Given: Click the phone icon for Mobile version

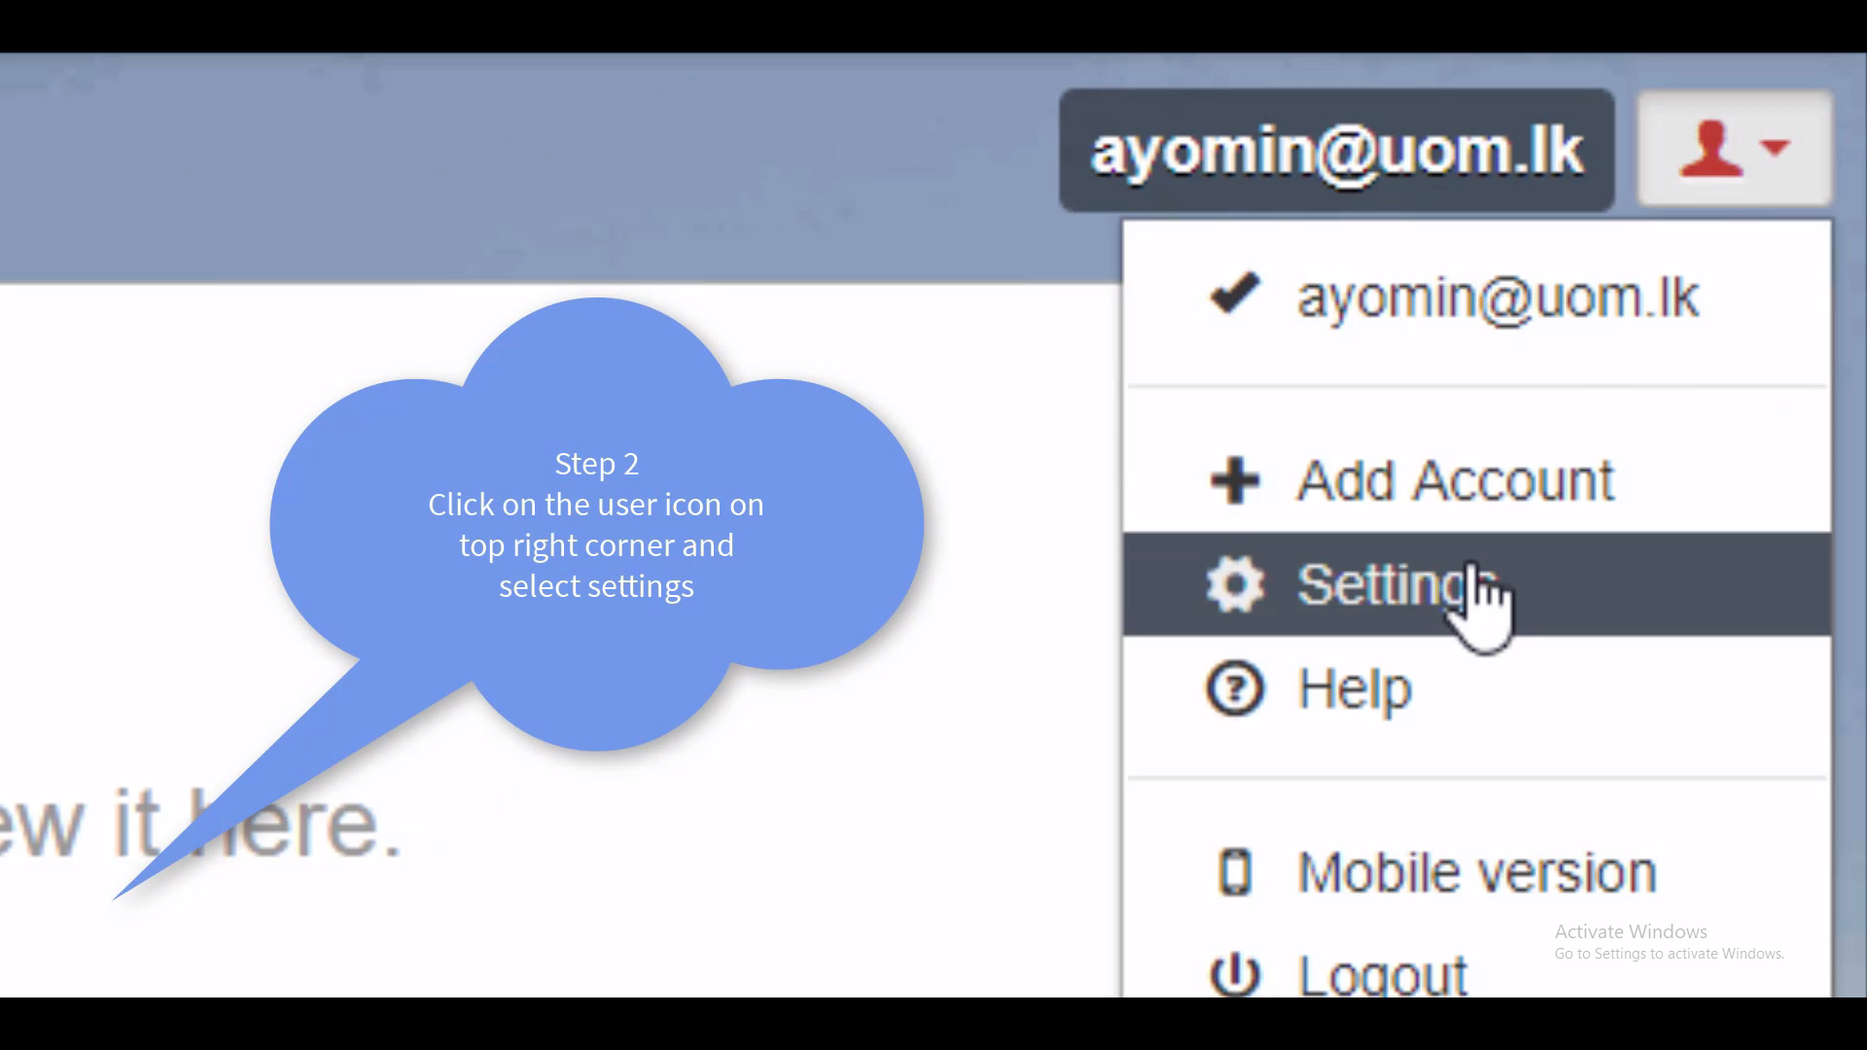Looking at the screenshot, I should (x=1235, y=871).
